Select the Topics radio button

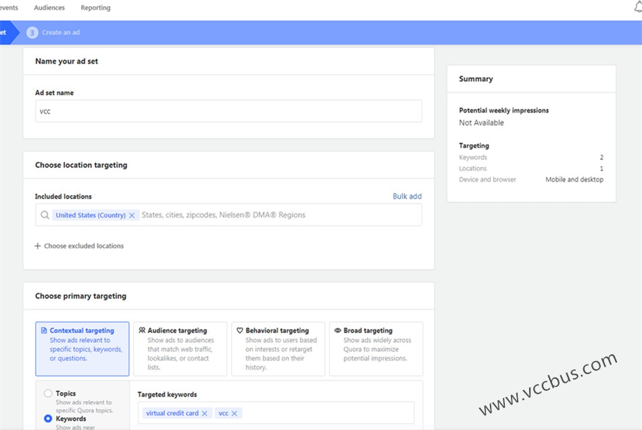click(48, 394)
